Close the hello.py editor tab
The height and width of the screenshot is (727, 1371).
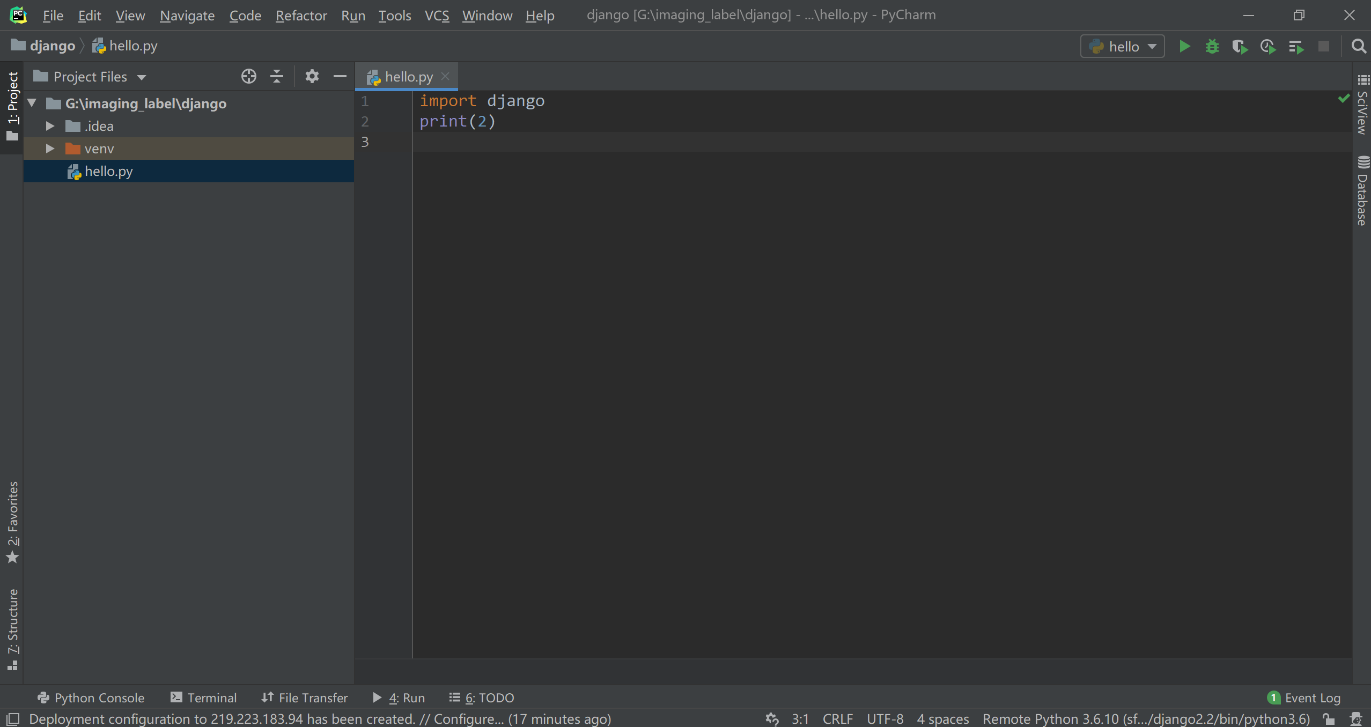click(x=445, y=77)
